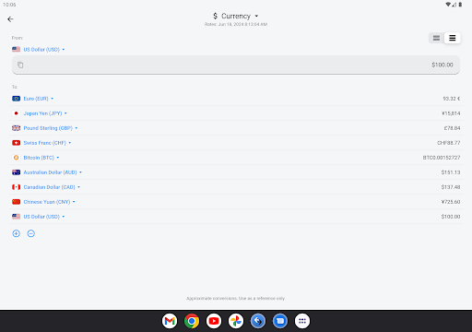Go back with the arrow icon
472x332 pixels.
point(10,19)
